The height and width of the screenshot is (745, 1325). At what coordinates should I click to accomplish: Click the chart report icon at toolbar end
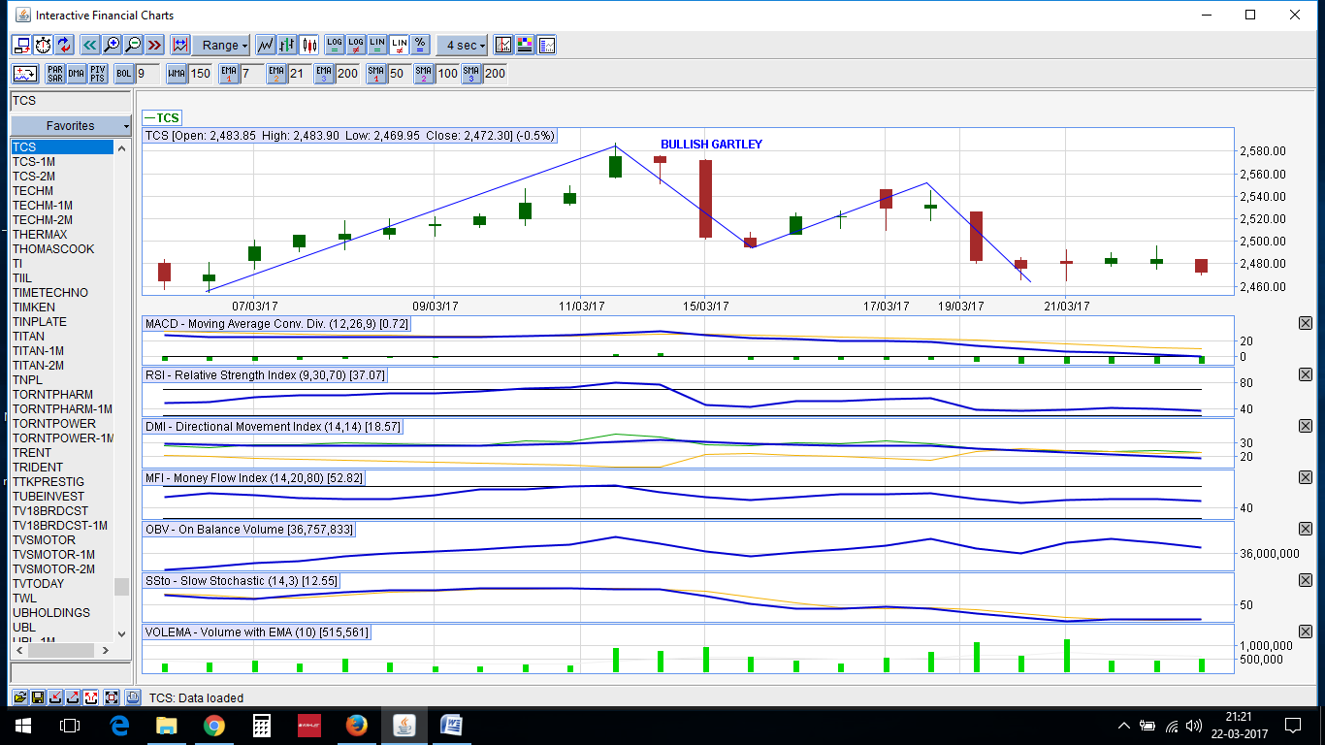point(546,45)
